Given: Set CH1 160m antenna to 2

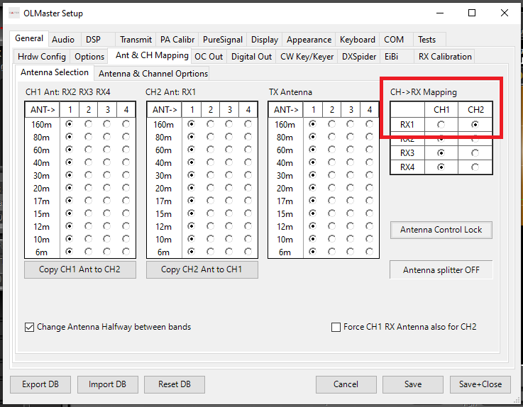Looking at the screenshot, I should [88, 124].
